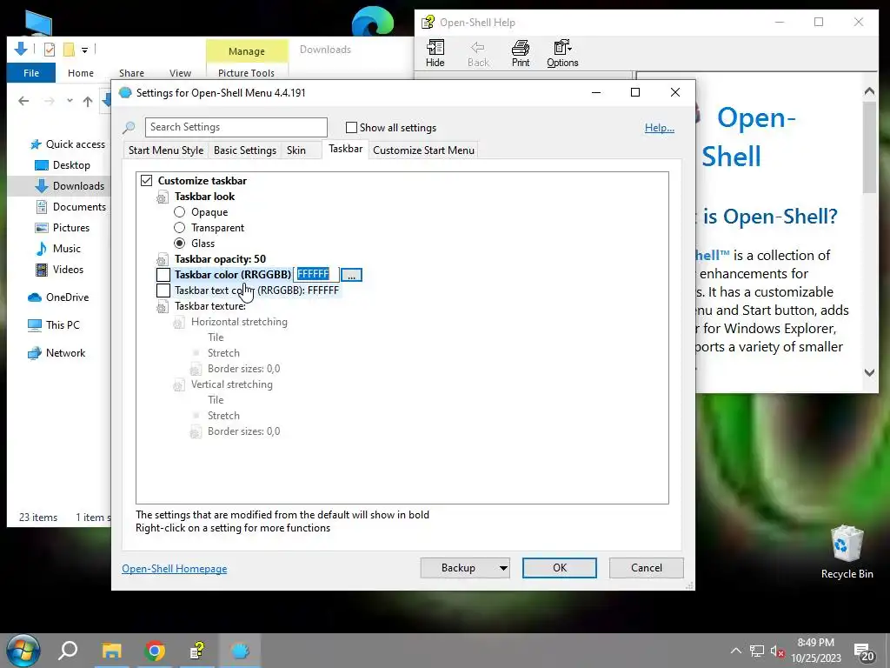Enable the Taskbar text color checkbox
Image resolution: width=890 pixels, height=668 pixels.
163,291
